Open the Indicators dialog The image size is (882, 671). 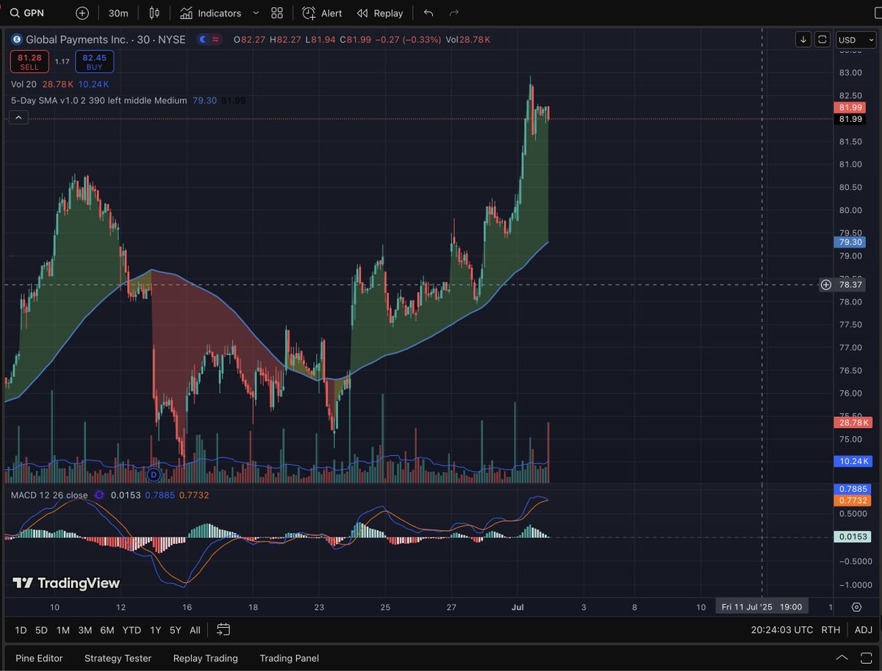coord(210,13)
